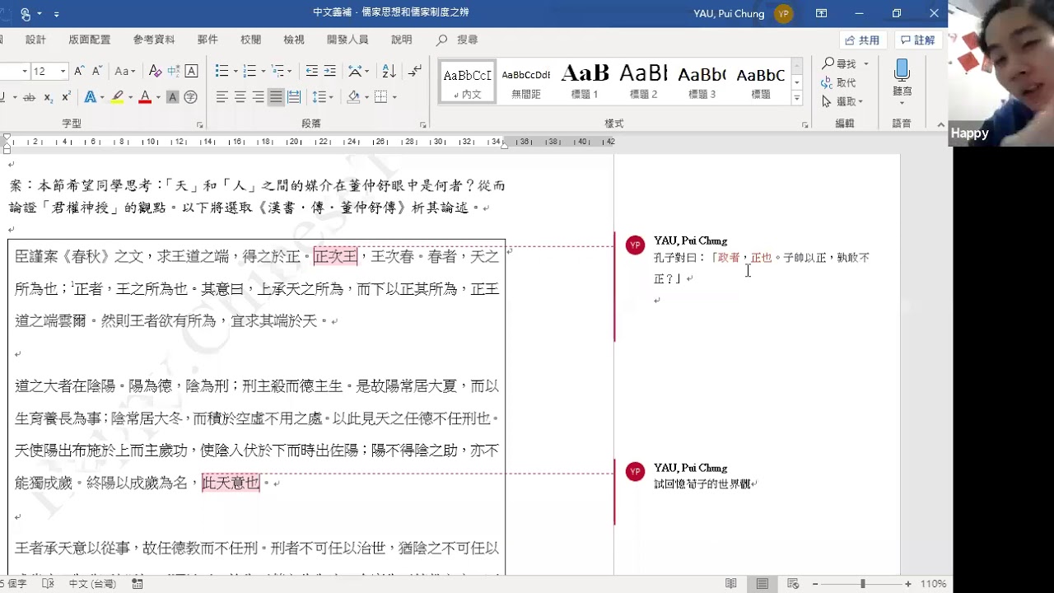Open 設計 ribbon tab
The image size is (1054, 593).
(35, 40)
